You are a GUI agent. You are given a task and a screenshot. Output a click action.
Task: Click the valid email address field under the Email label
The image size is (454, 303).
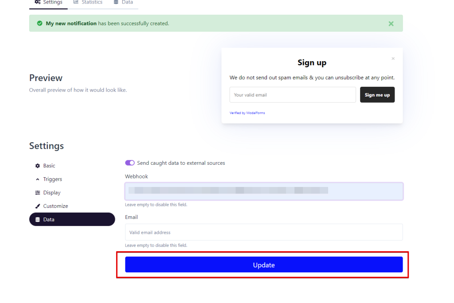pos(264,232)
